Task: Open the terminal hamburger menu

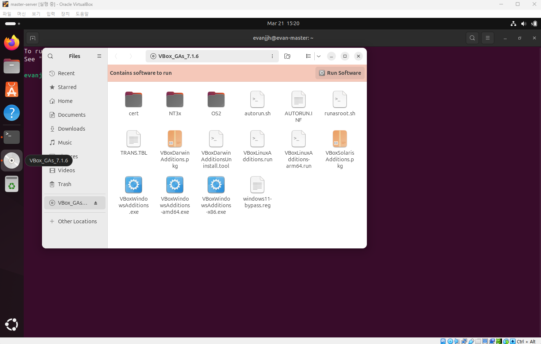Action: [x=488, y=38]
